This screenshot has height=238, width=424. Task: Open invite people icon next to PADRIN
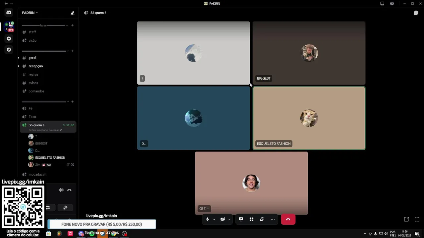click(x=73, y=13)
